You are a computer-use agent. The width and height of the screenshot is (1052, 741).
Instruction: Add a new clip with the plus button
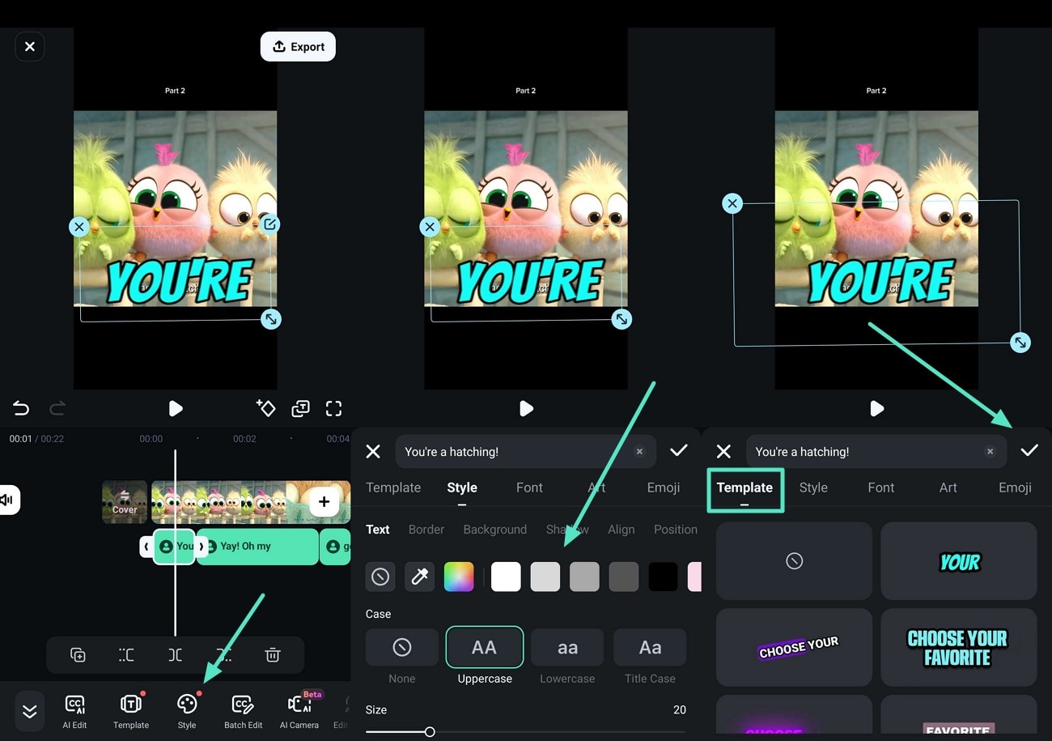point(324,502)
